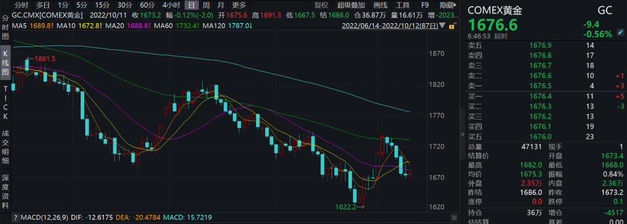
Task: Open the date range dropdown triangle
Action: point(442,26)
